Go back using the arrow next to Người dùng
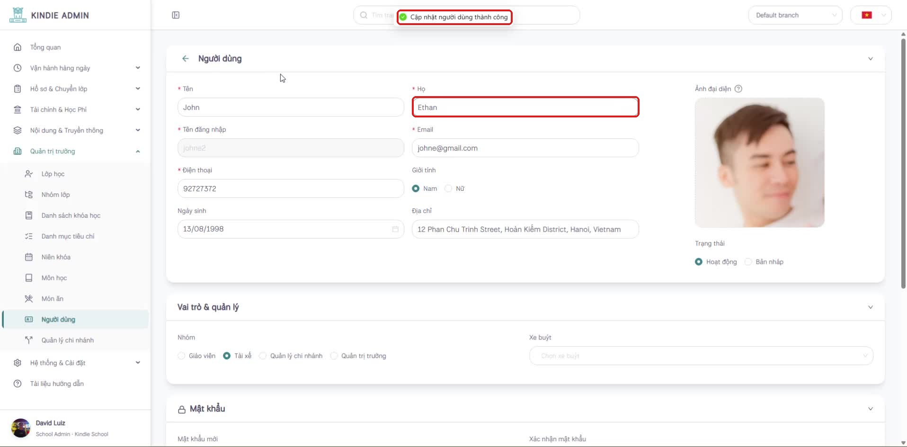Viewport: 907px width, 447px height. pos(185,59)
